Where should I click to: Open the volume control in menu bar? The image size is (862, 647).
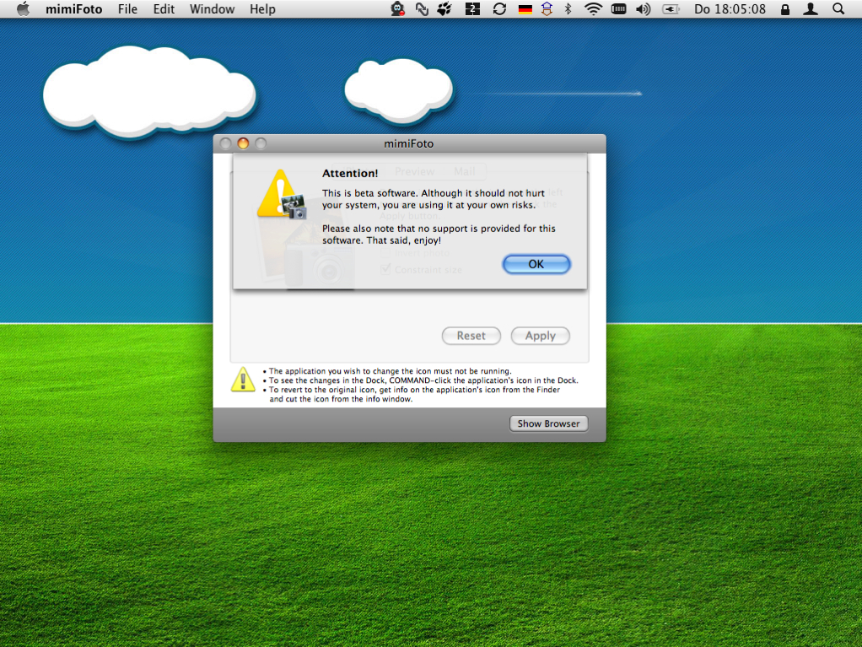[644, 9]
